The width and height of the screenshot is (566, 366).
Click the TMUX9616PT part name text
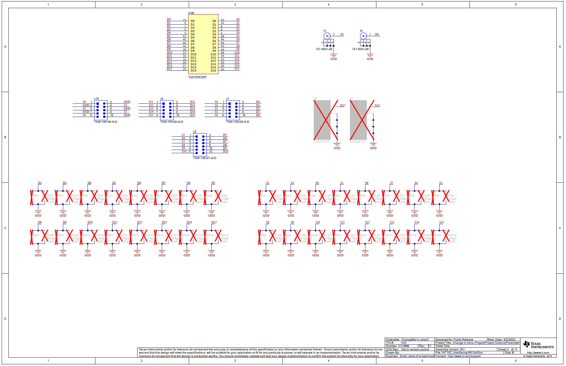(x=197, y=77)
